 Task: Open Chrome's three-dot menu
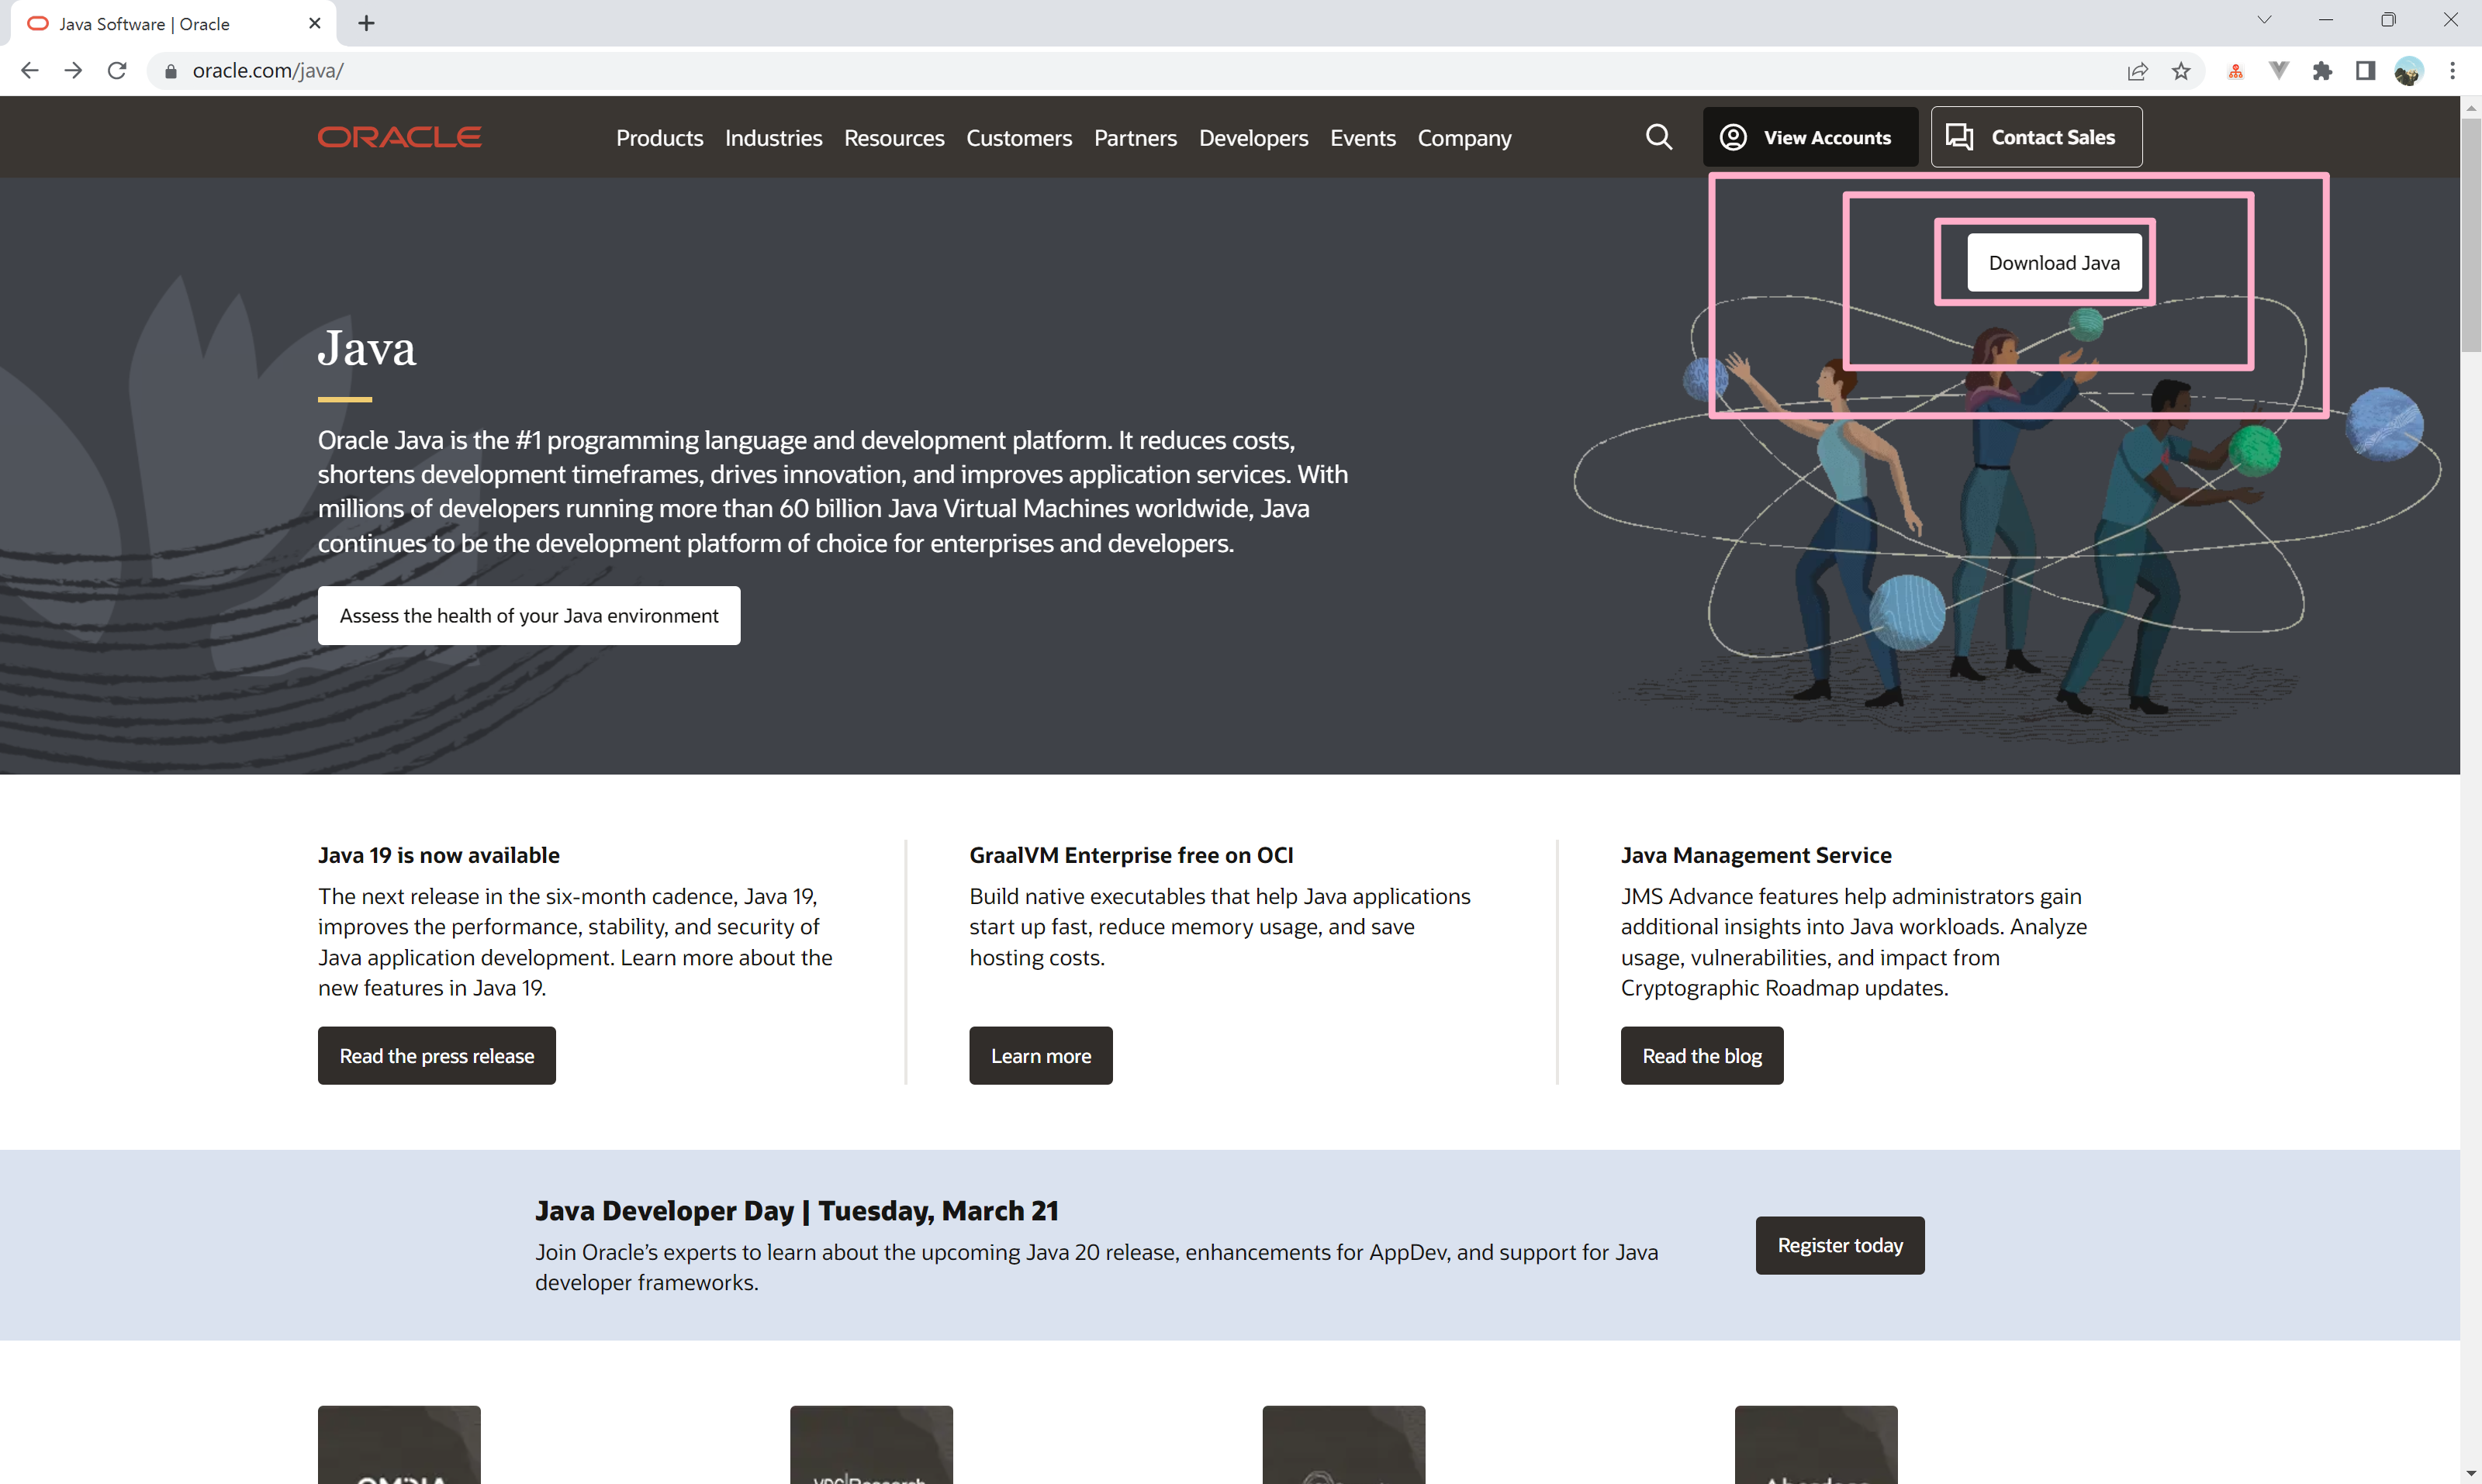pos(2452,71)
